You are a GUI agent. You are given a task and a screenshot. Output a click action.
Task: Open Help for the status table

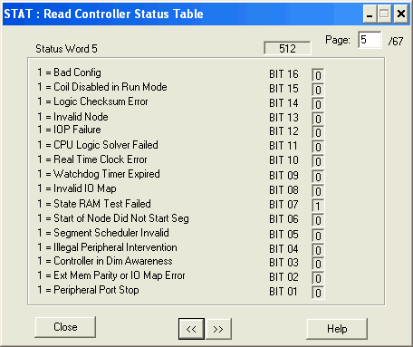pos(337,329)
